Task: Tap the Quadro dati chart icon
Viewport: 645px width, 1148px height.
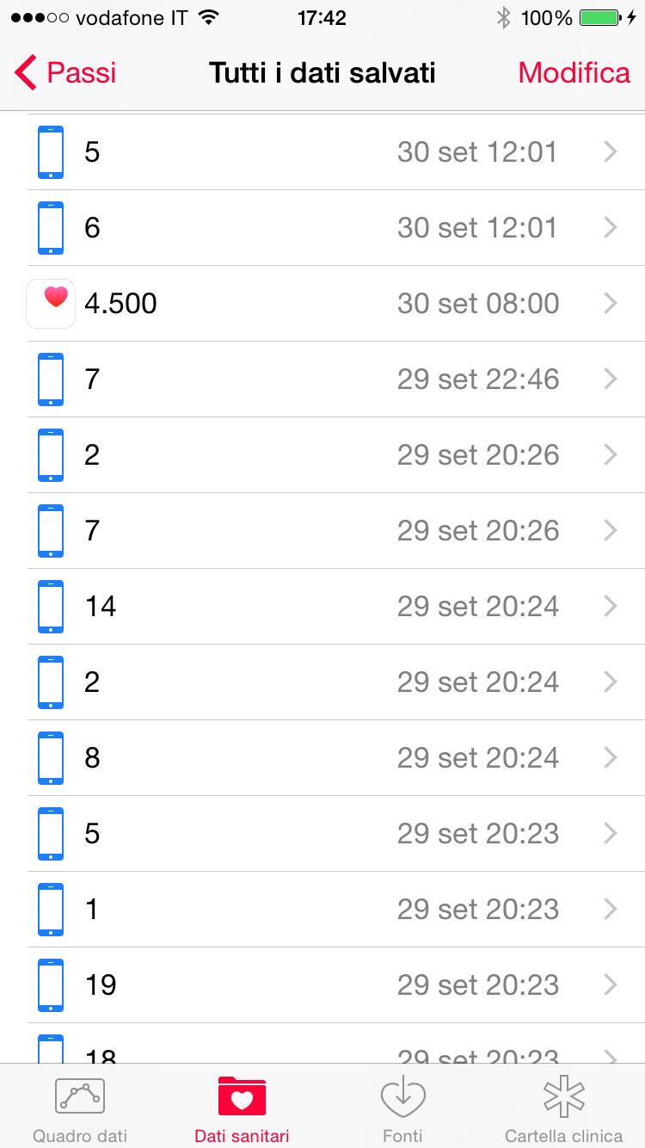Action: point(79,1096)
